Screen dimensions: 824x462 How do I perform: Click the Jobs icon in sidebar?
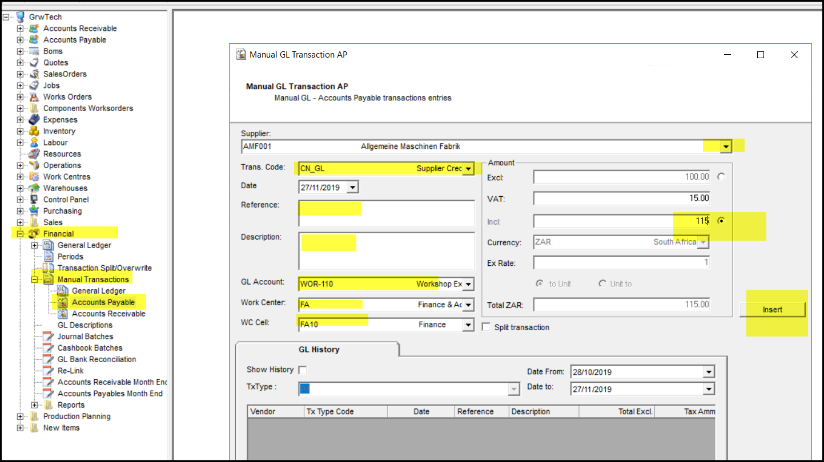(x=34, y=86)
